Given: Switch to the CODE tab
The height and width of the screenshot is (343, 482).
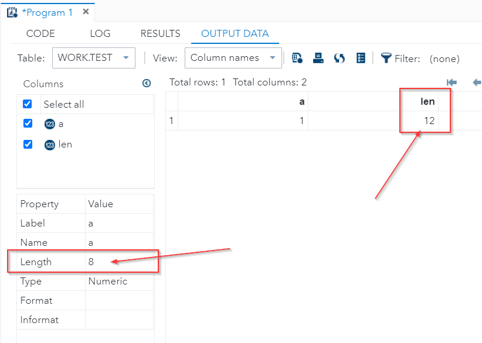Looking at the screenshot, I should click(x=40, y=33).
